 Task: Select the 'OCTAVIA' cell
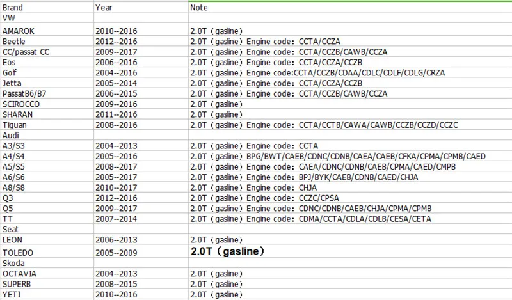pyautogui.click(x=47, y=274)
